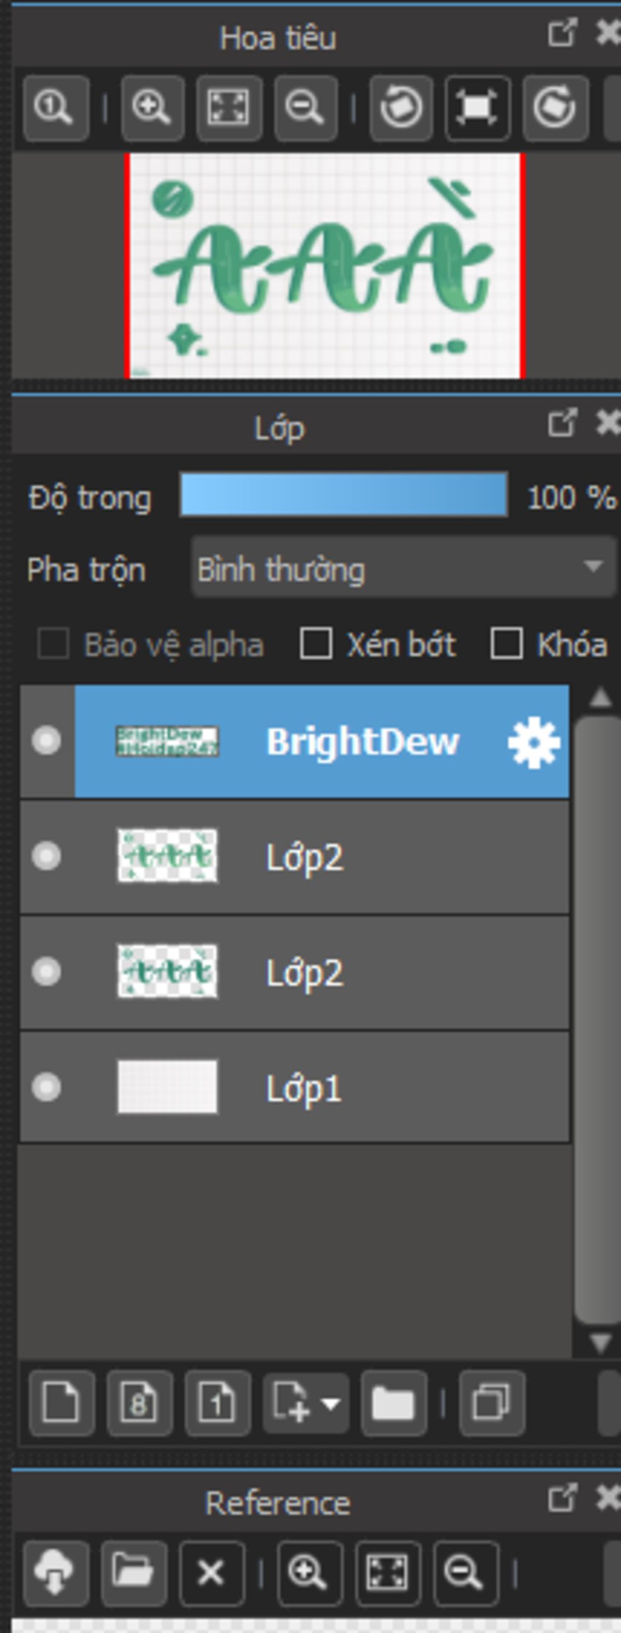Create a new 8-bit layer
The height and width of the screenshot is (1633, 621).
pos(139,1402)
